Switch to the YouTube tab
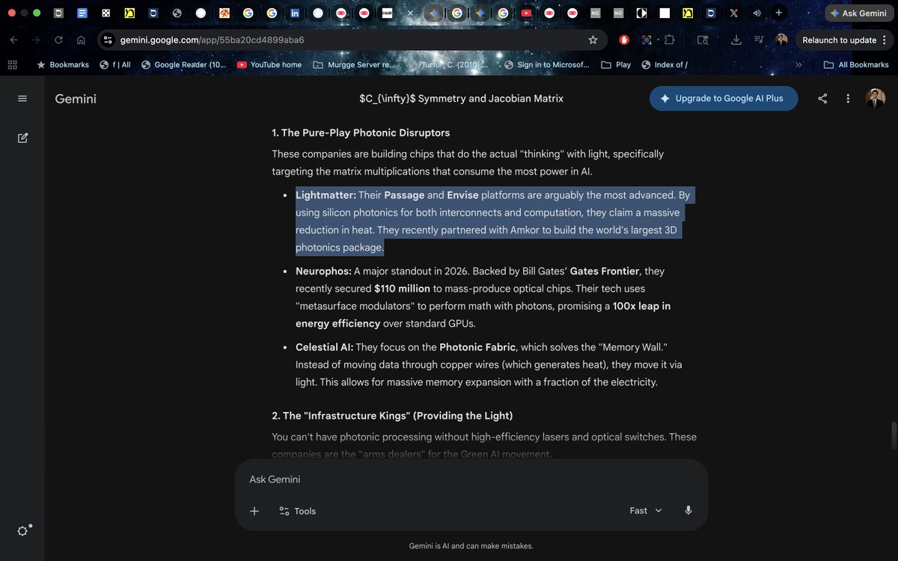Image resolution: width=898 pixels, height=561 pixels. tap(526, 13)
